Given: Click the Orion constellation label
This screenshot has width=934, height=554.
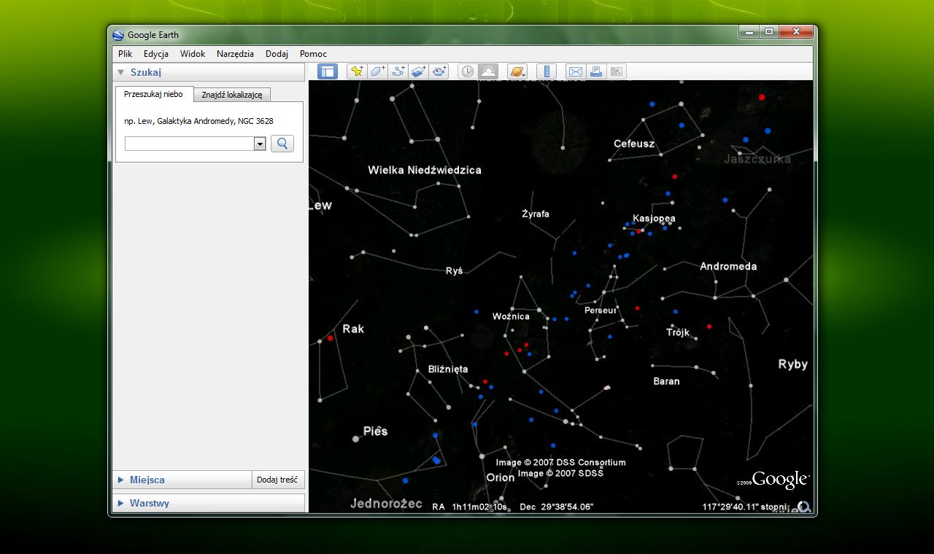Looking at the screenshot, I should tap(501, 477).
